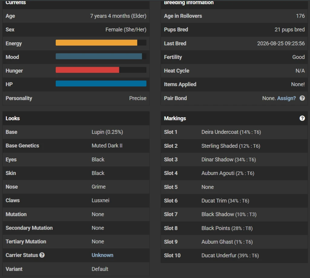The width and height of the screenshot is (310, 278).
Task: Click the Variant value 'Default'
Action: (x=100, y=269)
